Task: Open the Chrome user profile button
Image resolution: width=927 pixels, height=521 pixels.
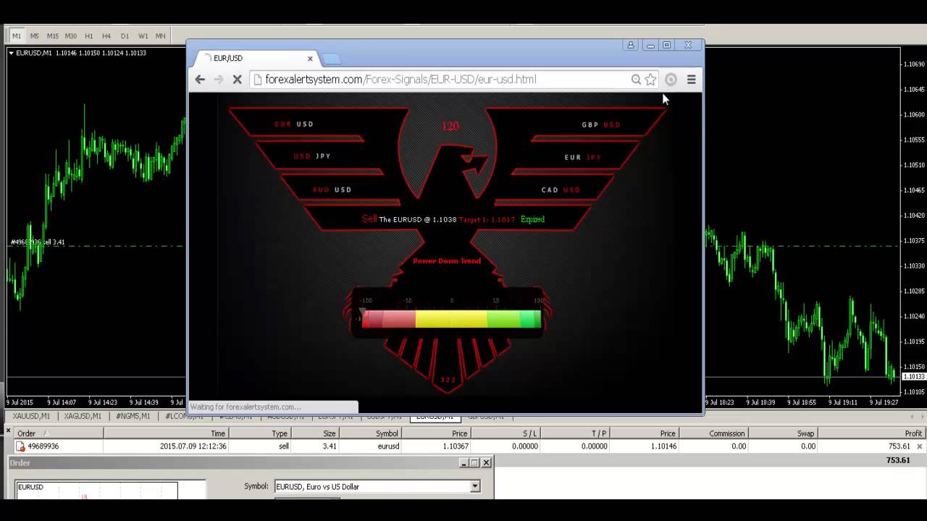Action: [x=631, y=45]
